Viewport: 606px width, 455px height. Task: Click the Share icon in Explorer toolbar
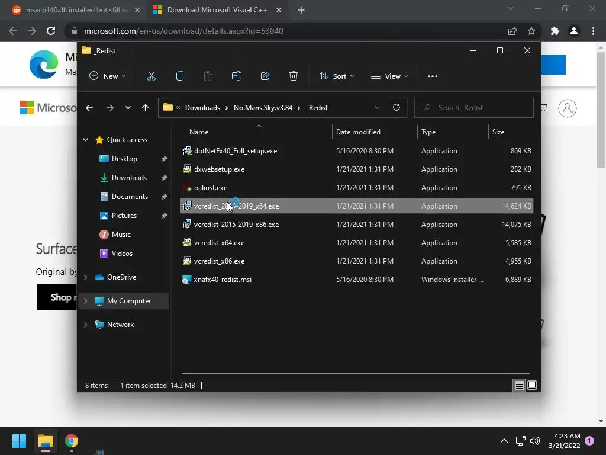[x=265, y=76]
